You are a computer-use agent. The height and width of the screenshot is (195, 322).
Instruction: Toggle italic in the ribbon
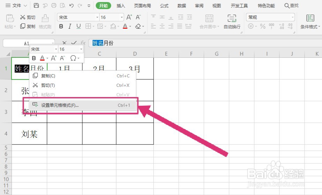(70, 26)
